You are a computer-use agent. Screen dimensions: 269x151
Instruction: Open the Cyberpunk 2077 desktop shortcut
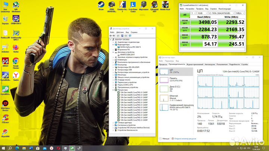point(154,6)
